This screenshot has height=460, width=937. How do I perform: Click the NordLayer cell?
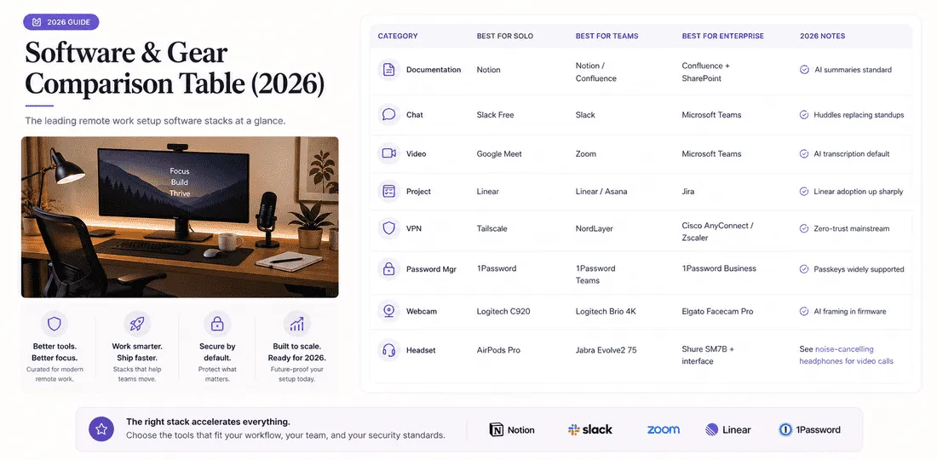coord(594,228)
